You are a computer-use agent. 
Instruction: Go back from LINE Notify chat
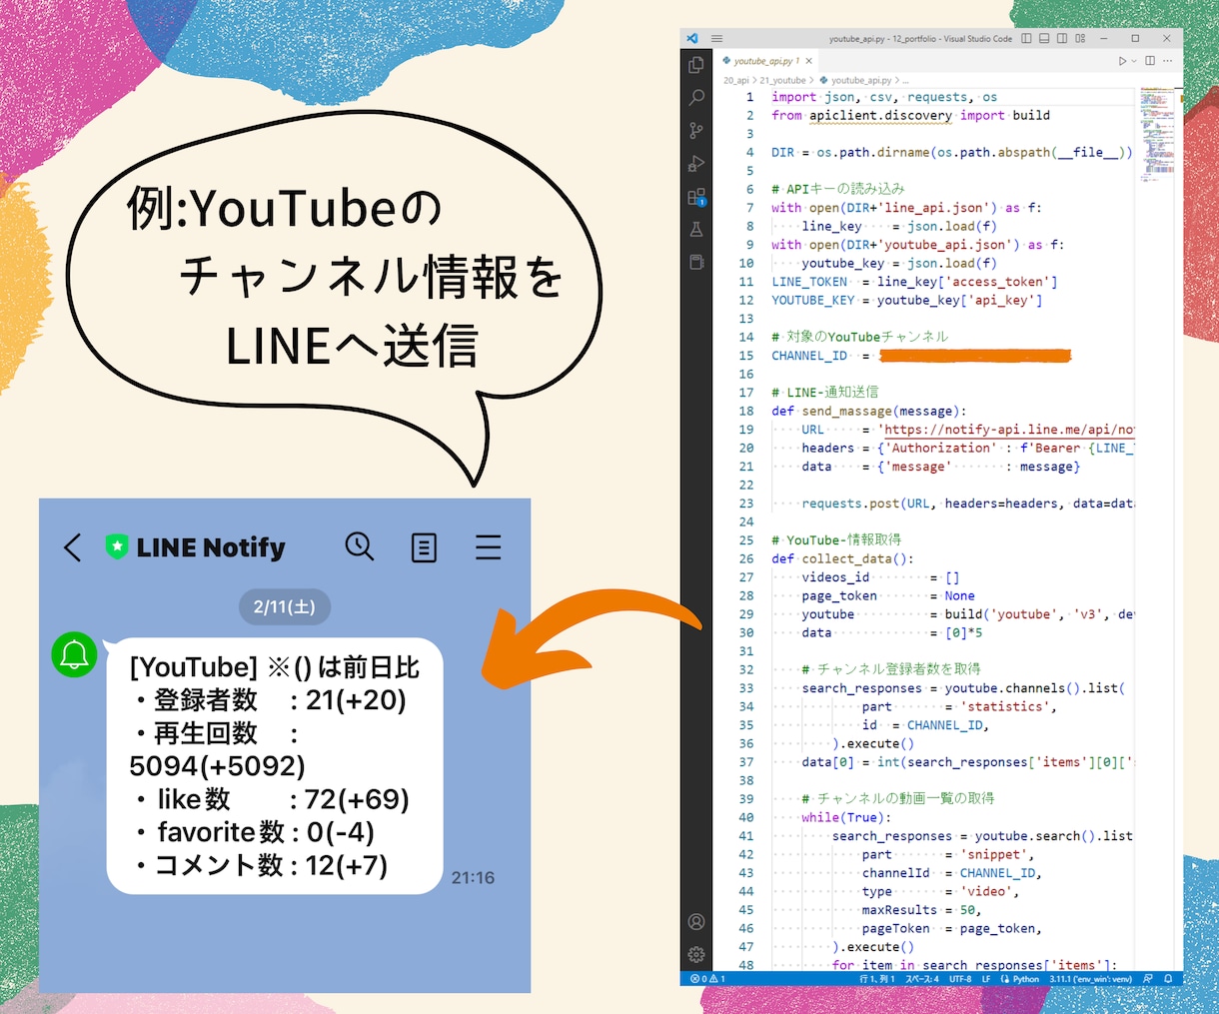72,547
